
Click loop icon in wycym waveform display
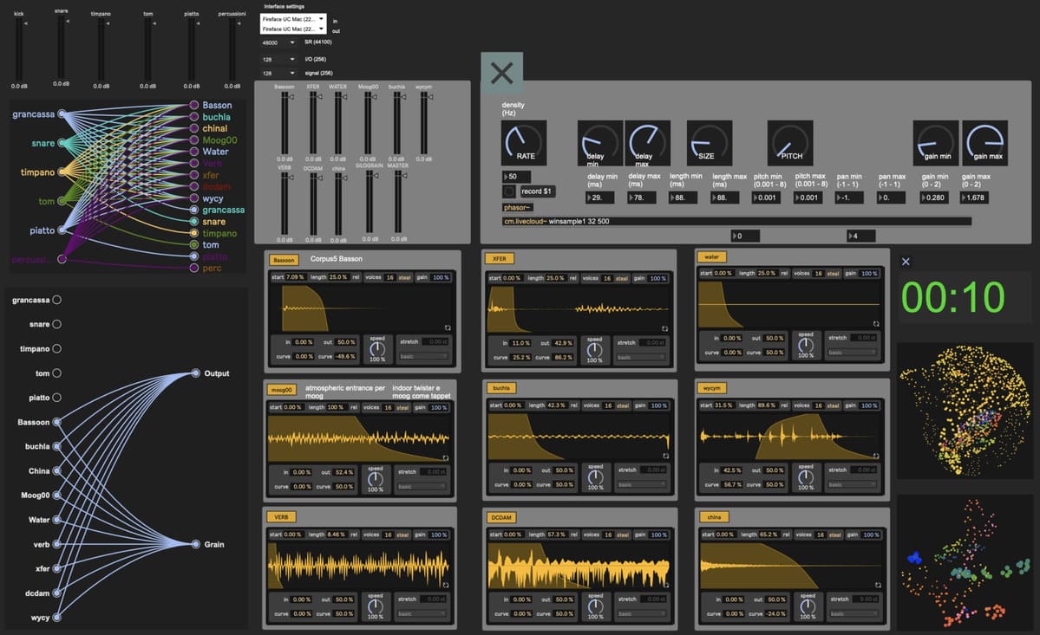876,456
